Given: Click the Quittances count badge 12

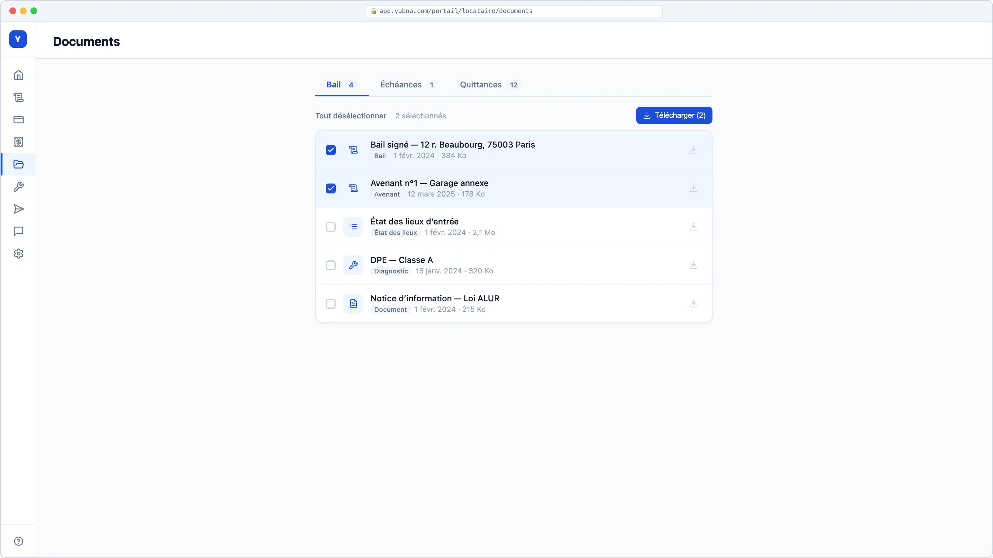Looking at the screenshot, I should pos(514,85).
